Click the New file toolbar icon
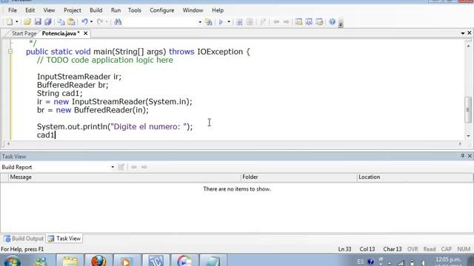Viewport: 474px width, 266px height. pos(10,21)
